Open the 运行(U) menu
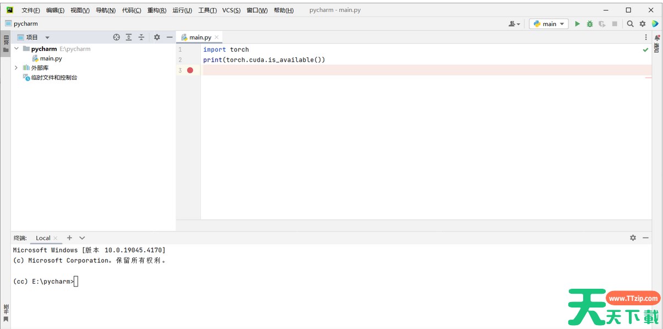This screenshot has height=329, width=663. coord(182,10)
